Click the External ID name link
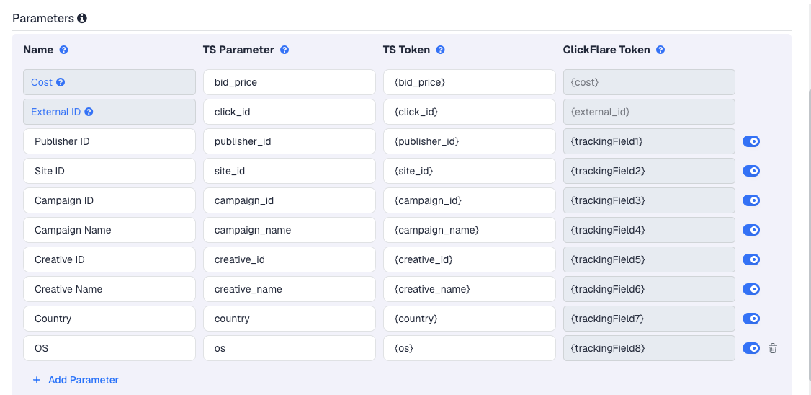Image resolution: width=811 pixels, height=395 pixels. (56, 112)
